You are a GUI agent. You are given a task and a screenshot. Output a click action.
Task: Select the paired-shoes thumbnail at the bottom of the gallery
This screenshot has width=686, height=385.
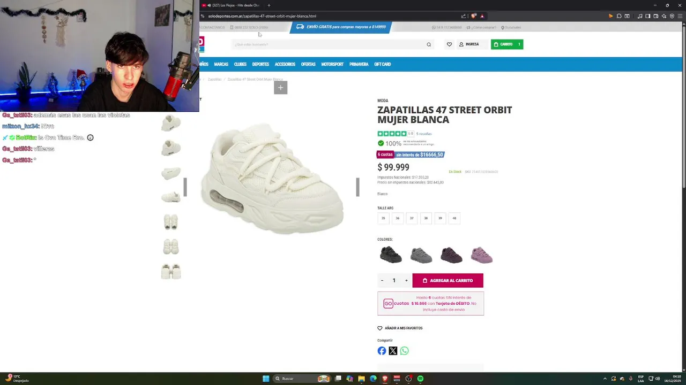[171, 271]
